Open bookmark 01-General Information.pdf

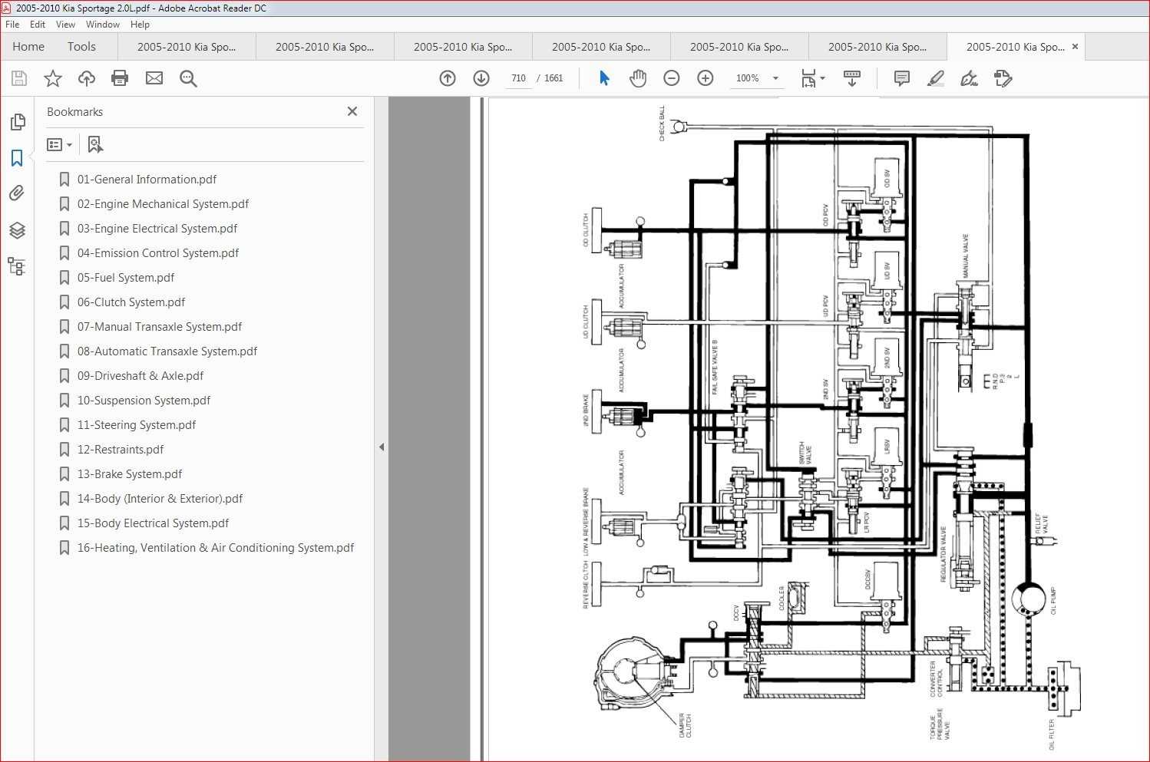[147, 180]
